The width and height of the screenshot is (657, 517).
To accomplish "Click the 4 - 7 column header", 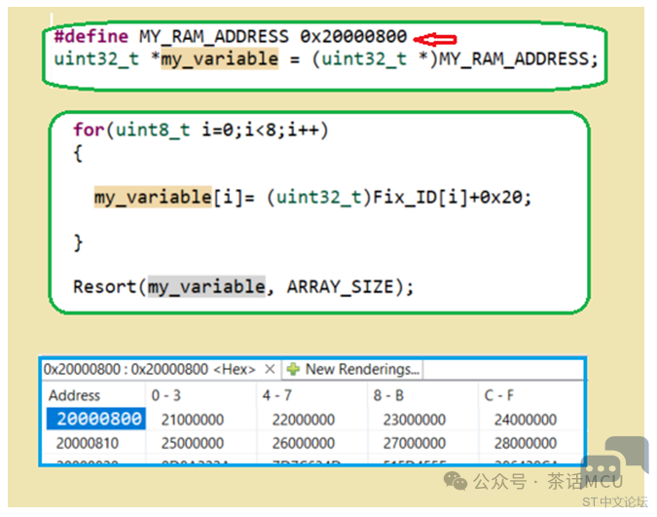I will [276, 395].
